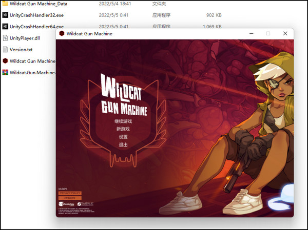Click the 文件夹 type cell
This screenshot has height=230, width=308.
159,4
